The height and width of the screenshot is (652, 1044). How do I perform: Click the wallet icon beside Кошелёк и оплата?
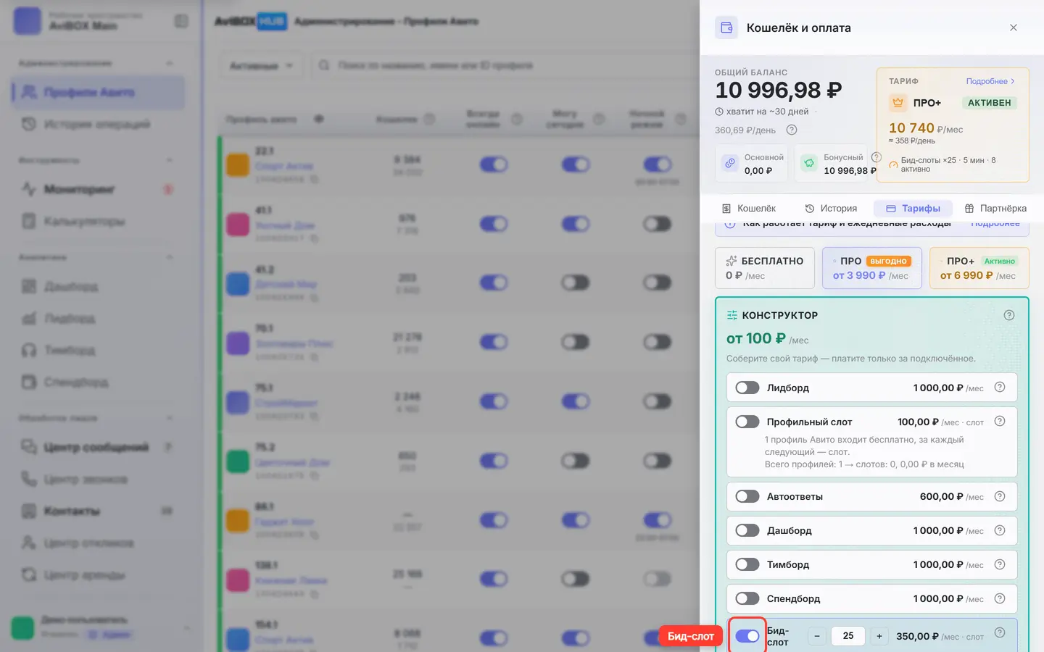tap(726, 28)
